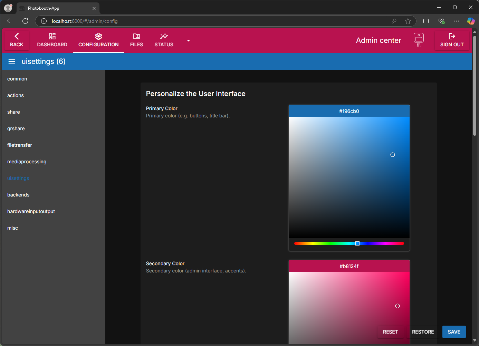Open the browser settings and more menu

click(457, 21)
